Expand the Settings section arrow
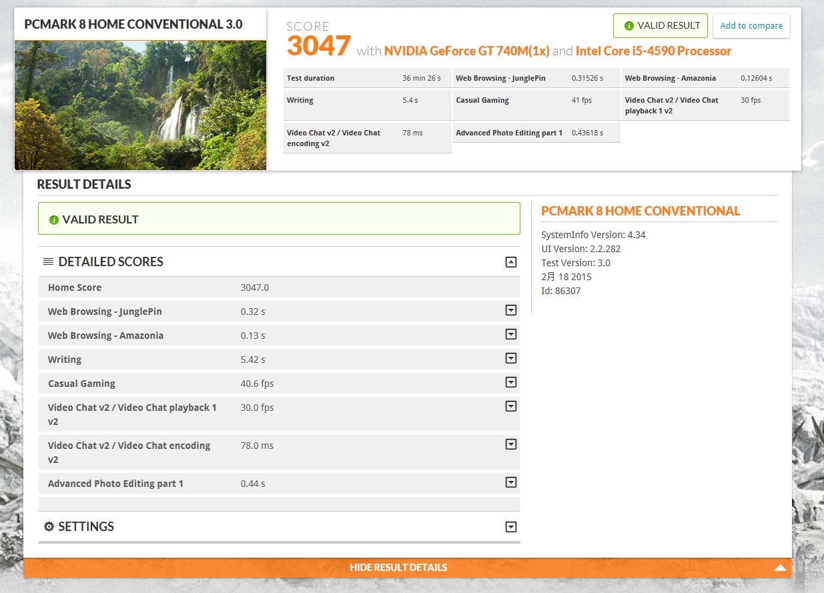The height and width of the screenshot is (593, 824). point(511,527)
